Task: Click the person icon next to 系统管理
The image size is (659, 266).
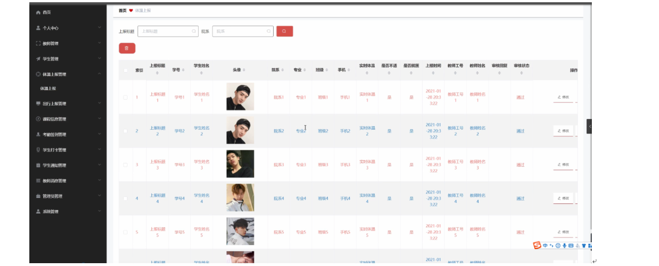Action: [x=38, y=211]
